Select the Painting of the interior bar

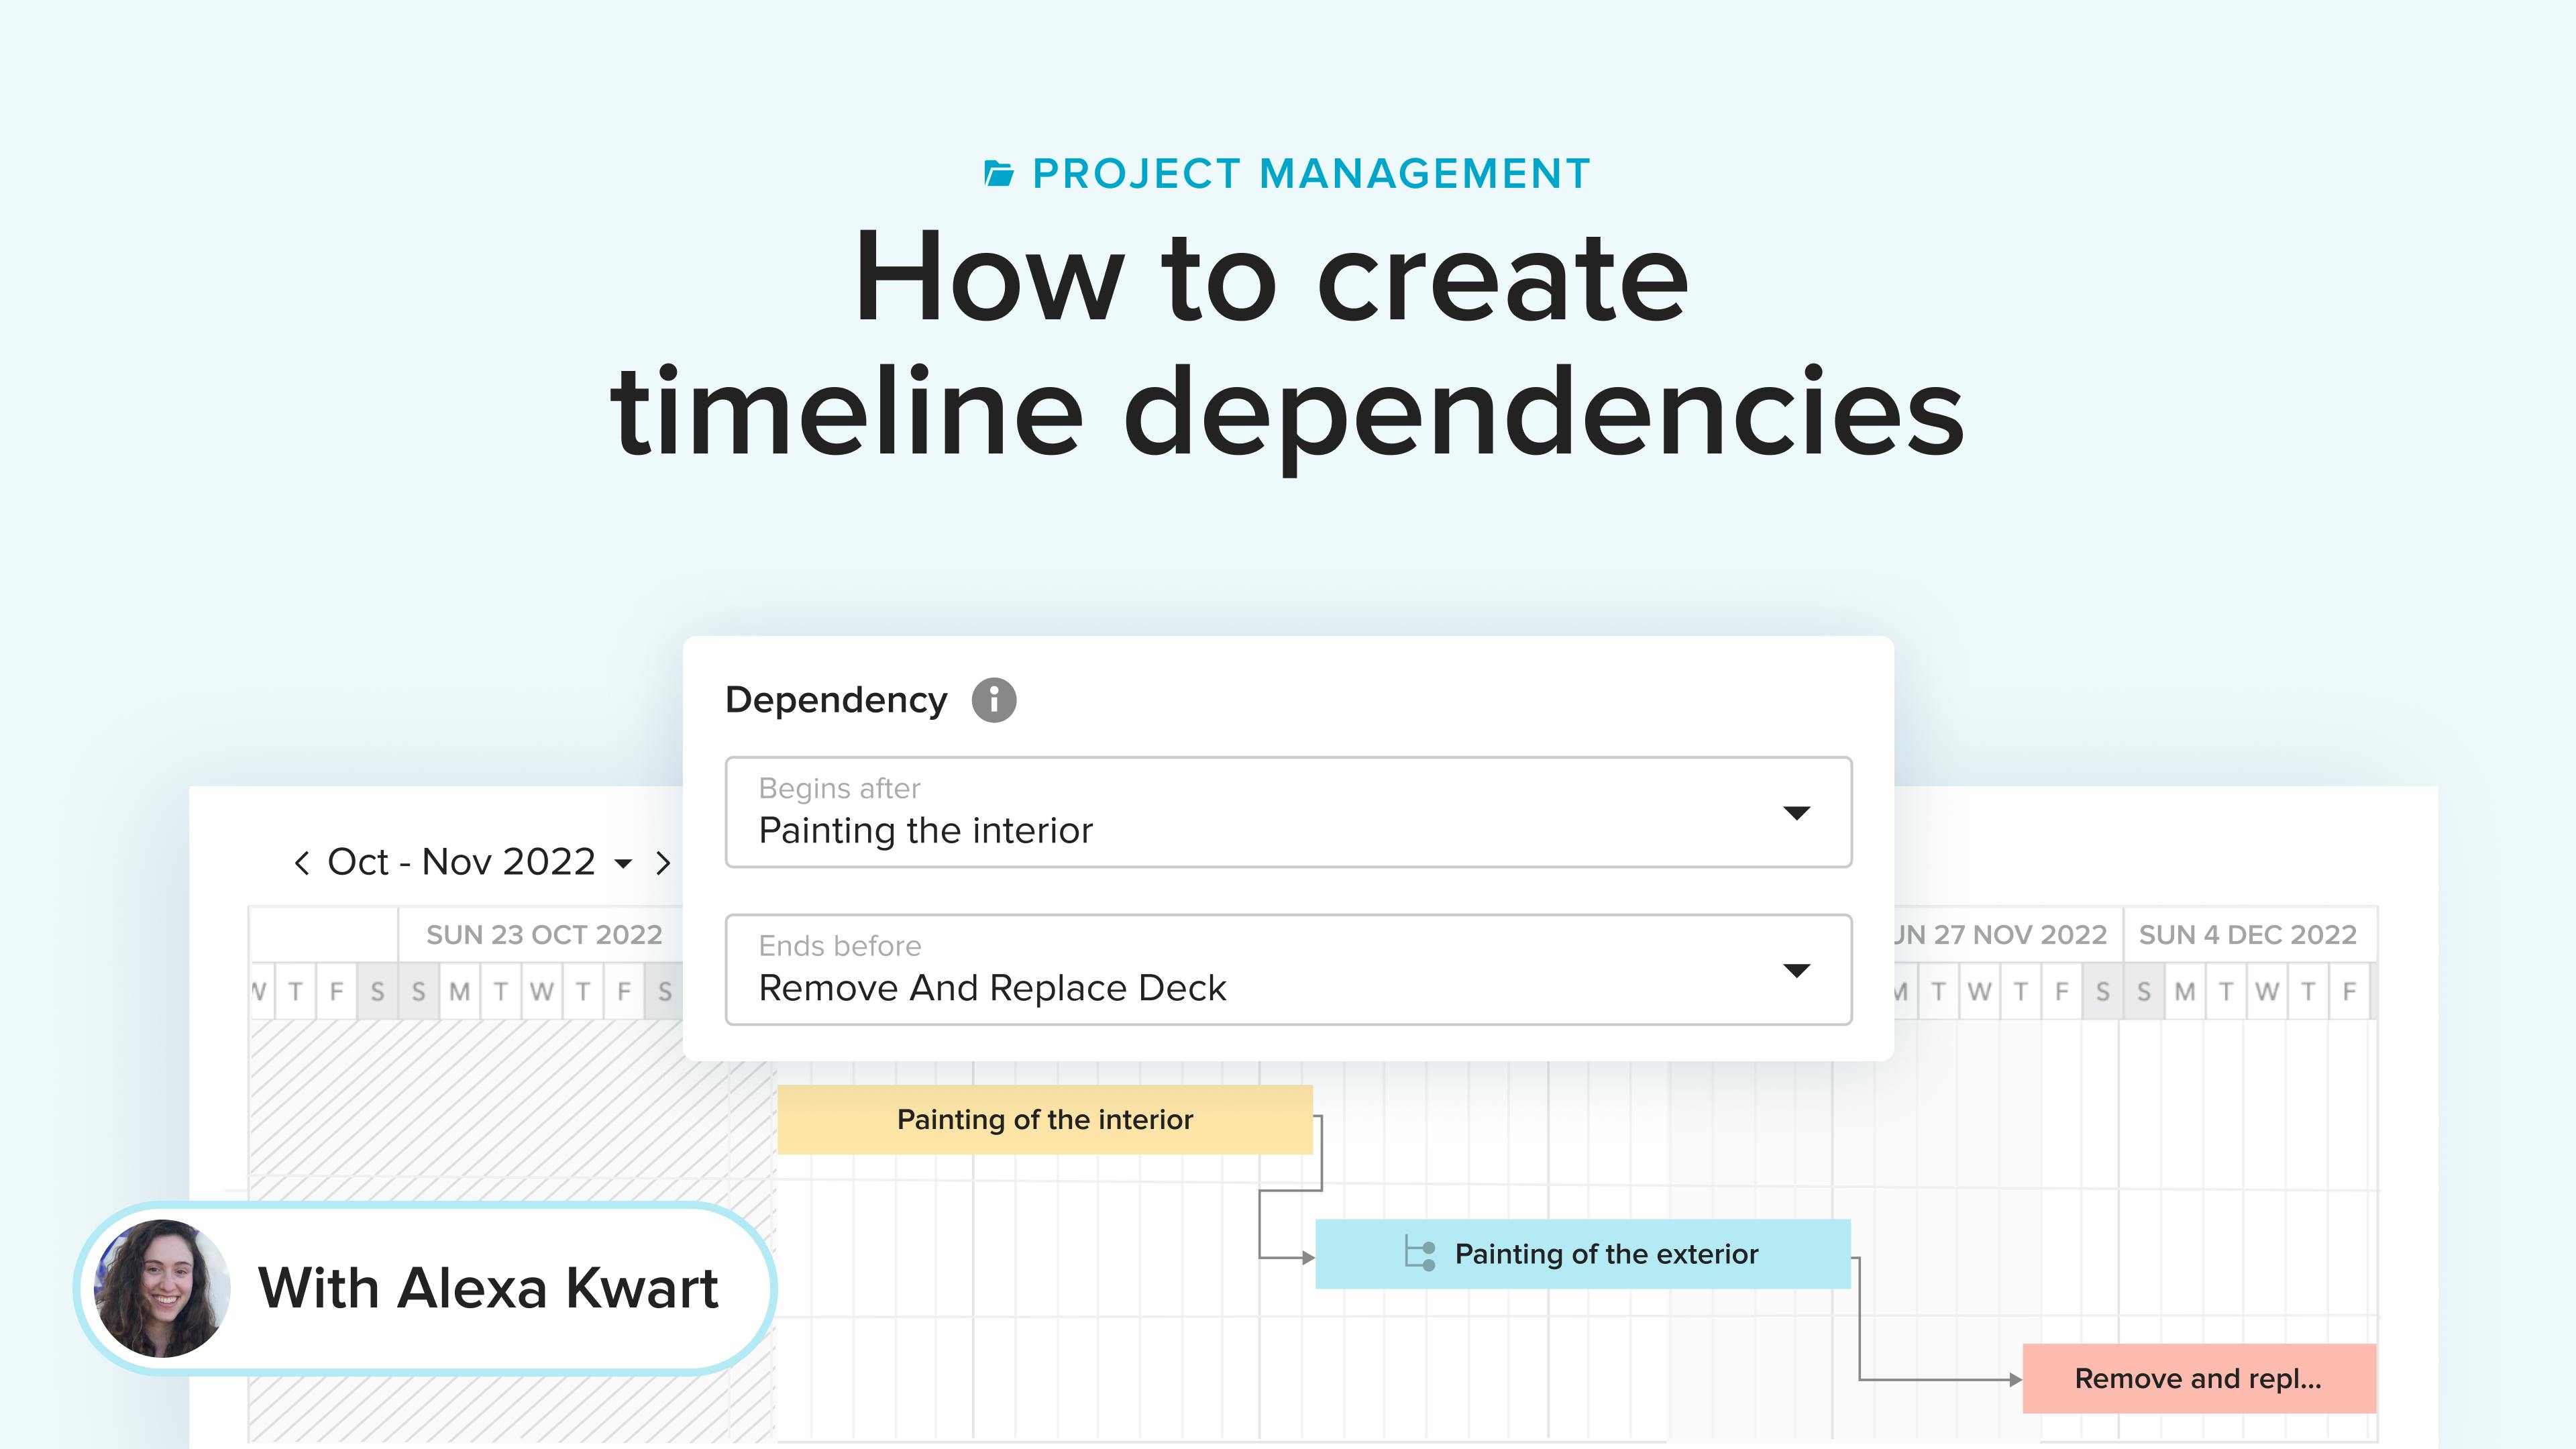(1045, 1119)
